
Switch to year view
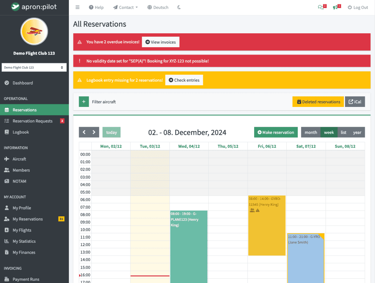click(357, 132)
